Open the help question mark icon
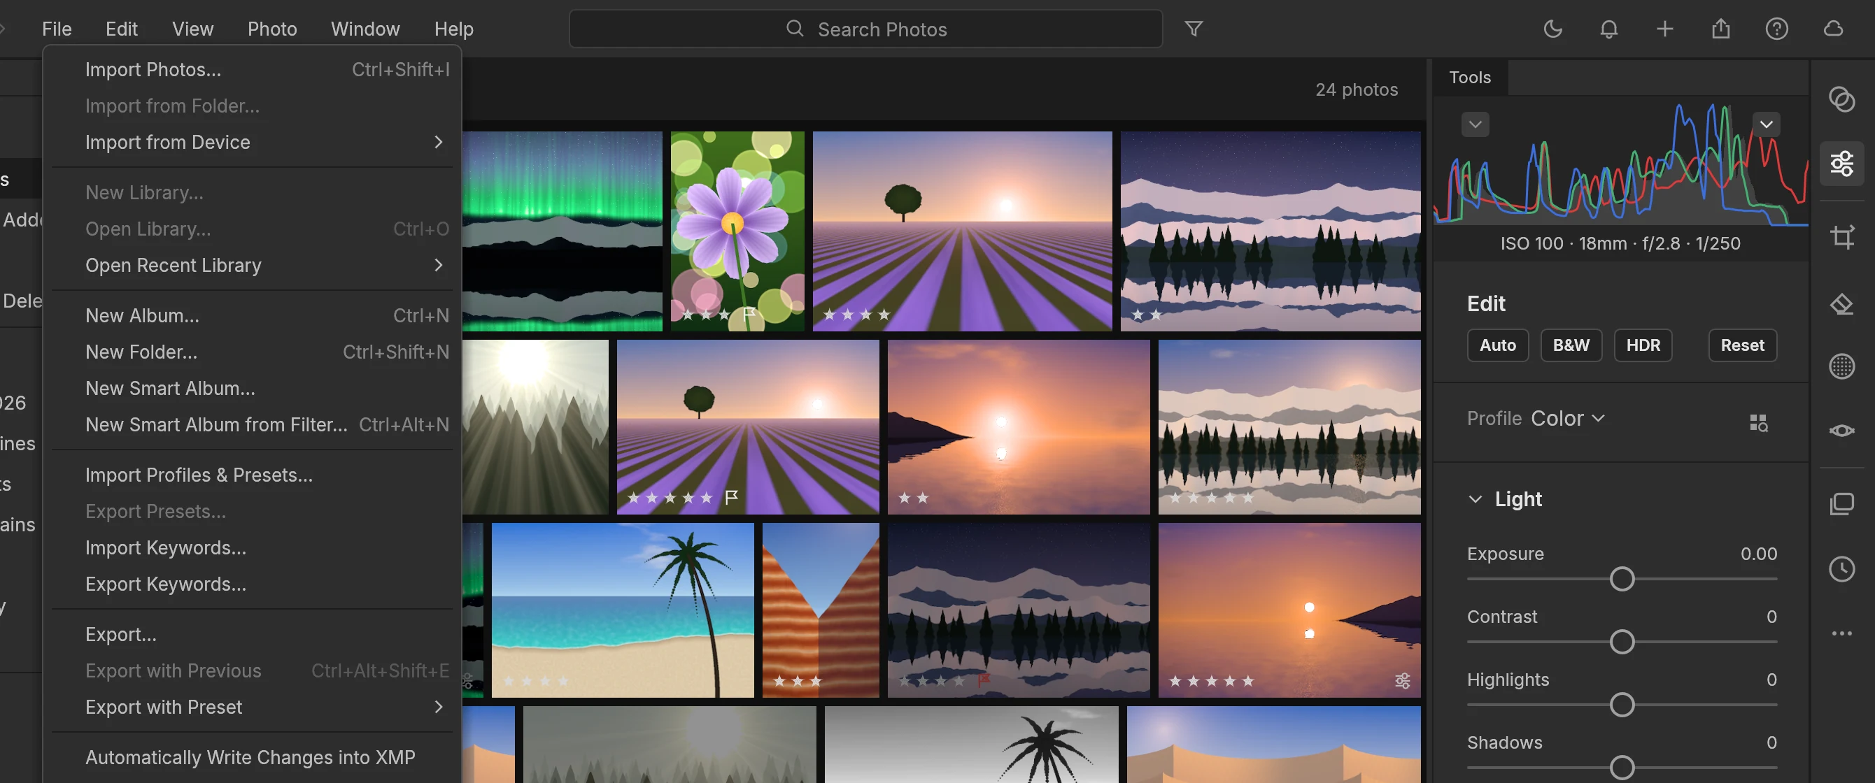 [x=1777, y=29]
